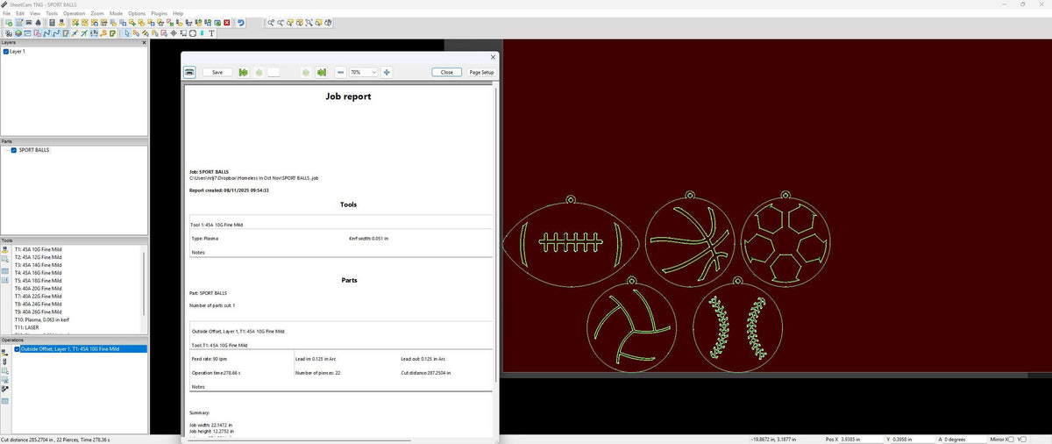Toggle SPORT BALLS part checkbox
The image size is (1052, 444).
(x=14, y=150)
